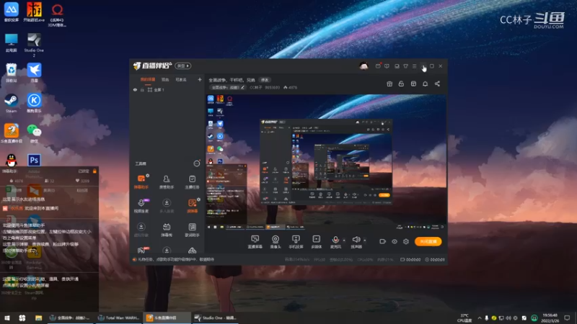This screenshot has height=324, width=577.
Task: Add a new scene with the plus icon
Action: 200,79
